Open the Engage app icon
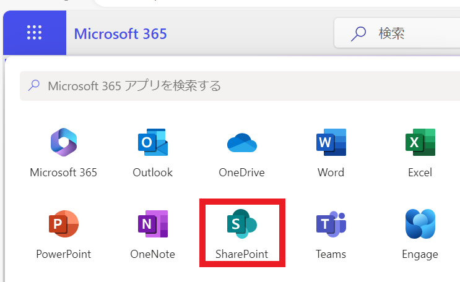Viewport: 460px width, 282px height. 420,224
